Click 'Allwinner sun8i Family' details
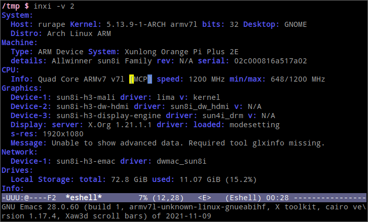 pos(102,61)
